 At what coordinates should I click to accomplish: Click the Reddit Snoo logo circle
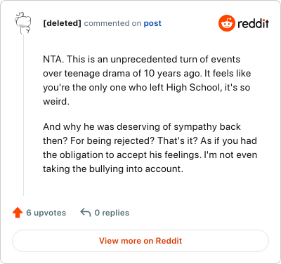click(226, 23)
